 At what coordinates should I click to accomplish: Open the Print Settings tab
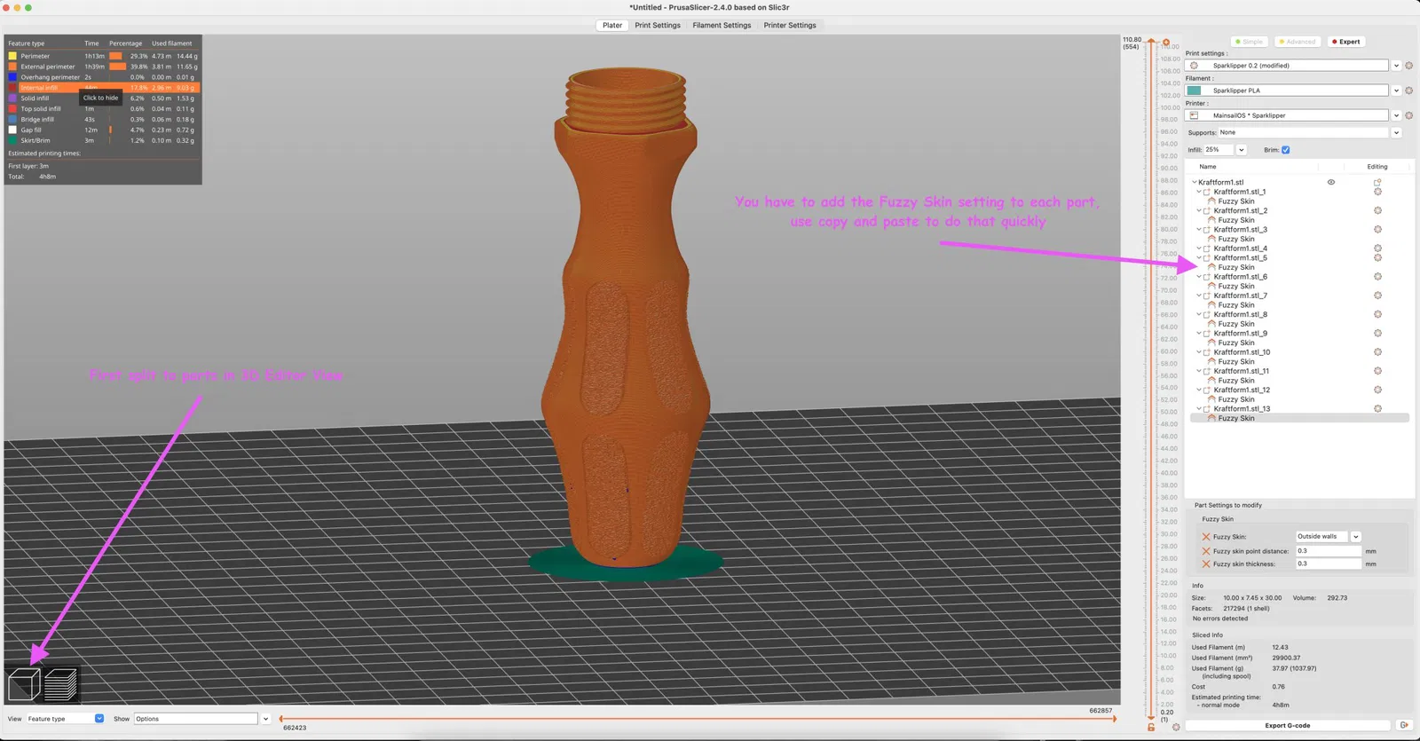pos(658,25)
